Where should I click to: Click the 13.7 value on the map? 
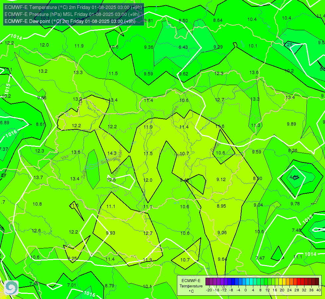pyautogui.click(x=39, y=177)
